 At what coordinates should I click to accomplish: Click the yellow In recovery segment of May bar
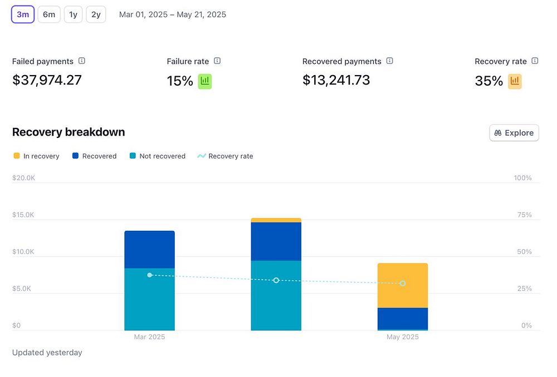click(403, 285)
